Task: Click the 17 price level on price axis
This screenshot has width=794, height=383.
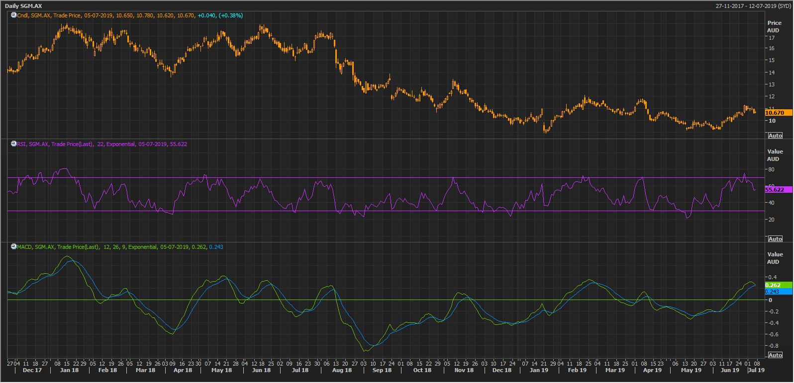Action: (772, 38)
